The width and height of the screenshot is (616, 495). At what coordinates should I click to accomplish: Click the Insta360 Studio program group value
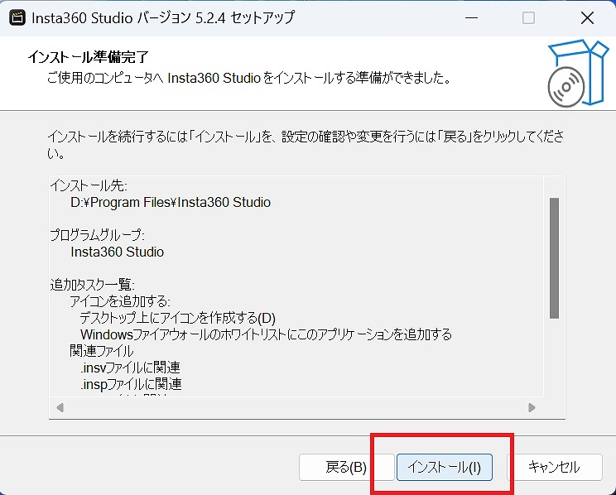(117, 252)
